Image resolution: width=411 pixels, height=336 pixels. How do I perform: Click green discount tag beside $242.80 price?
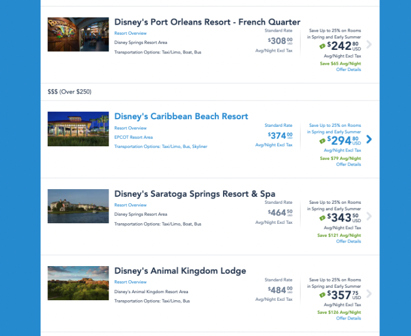click(x=322, y=46)
